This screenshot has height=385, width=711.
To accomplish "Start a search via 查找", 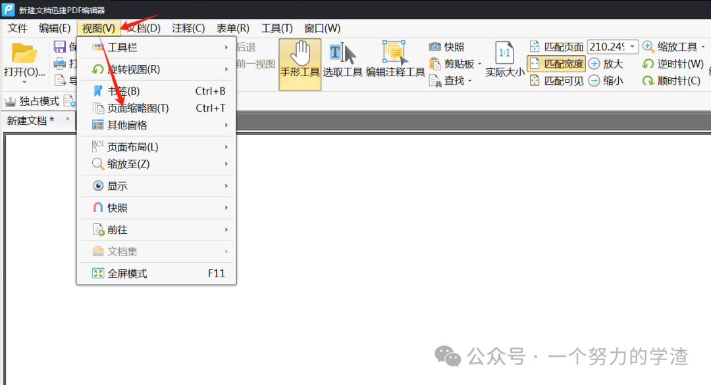I will coord(448,79).
